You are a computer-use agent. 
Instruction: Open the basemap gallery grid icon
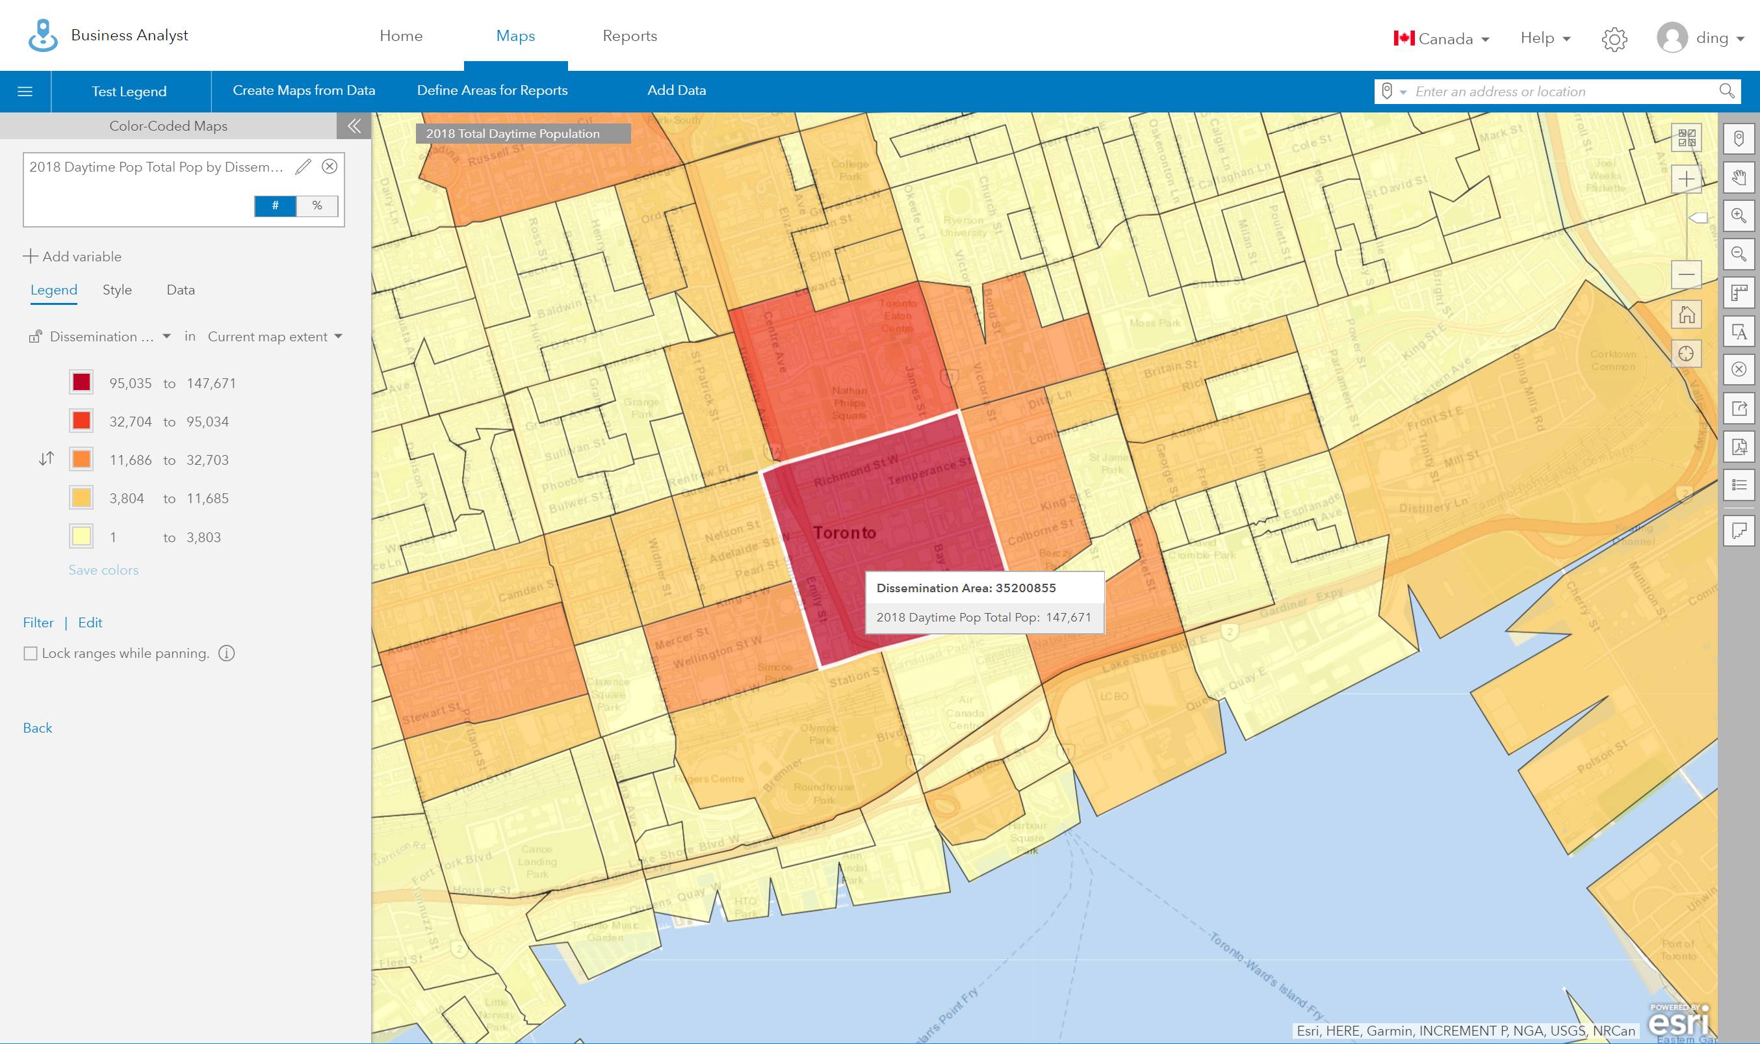[x=1686, y=138]
